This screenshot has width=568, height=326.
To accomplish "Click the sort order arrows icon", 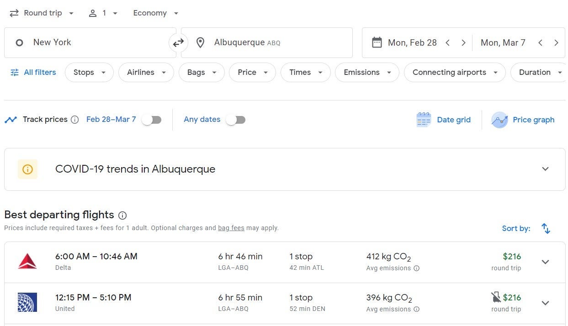I will click(546, 228).
